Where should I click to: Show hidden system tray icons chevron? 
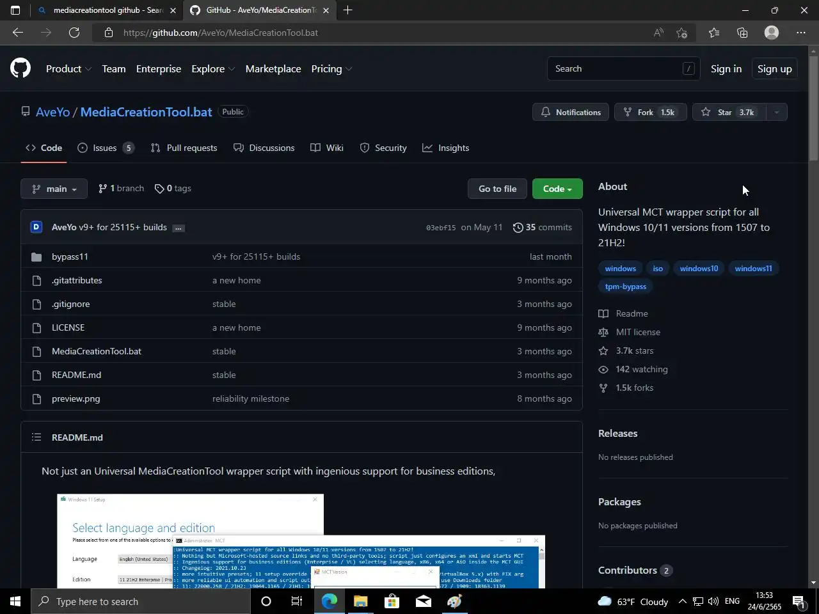pos(682,601)
